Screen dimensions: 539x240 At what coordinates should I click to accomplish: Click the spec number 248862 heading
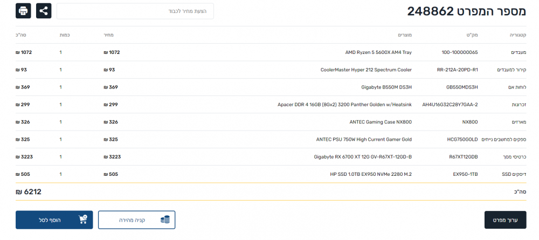(x=467, y=12)
